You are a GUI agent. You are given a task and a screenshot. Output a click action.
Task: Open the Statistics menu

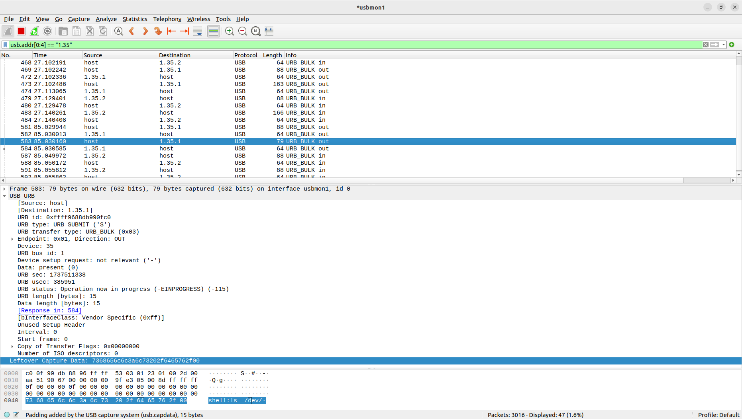(135, 19)
